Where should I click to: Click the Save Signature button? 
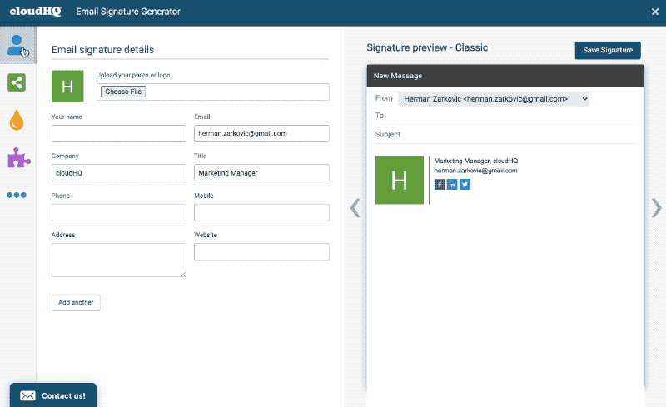tap(608, 50)
